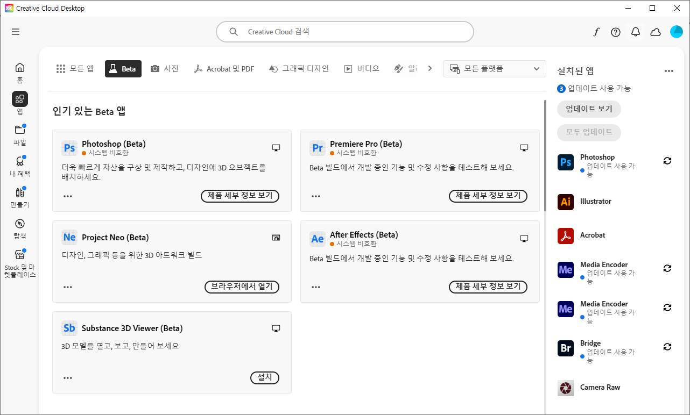Open Create (만들기) sidebar item

point(20,197)
